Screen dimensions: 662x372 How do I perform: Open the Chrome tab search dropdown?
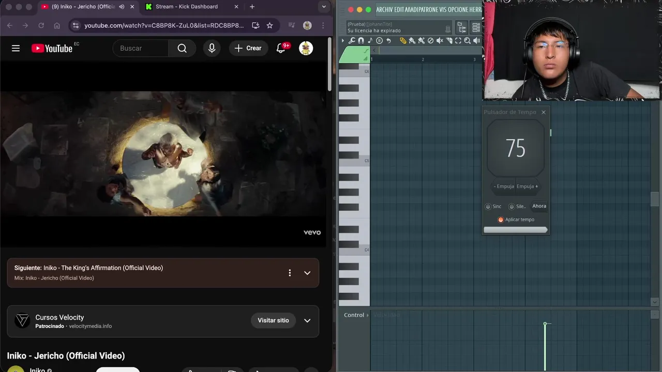pos(324,7)
